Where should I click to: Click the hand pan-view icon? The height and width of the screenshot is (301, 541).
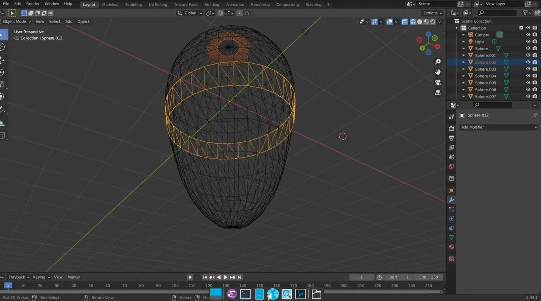(x=438, y=72)
